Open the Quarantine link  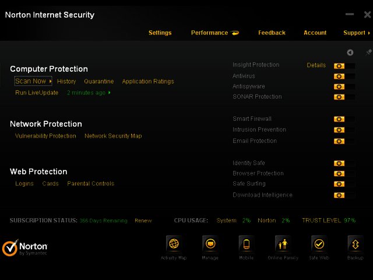point(99,82)
